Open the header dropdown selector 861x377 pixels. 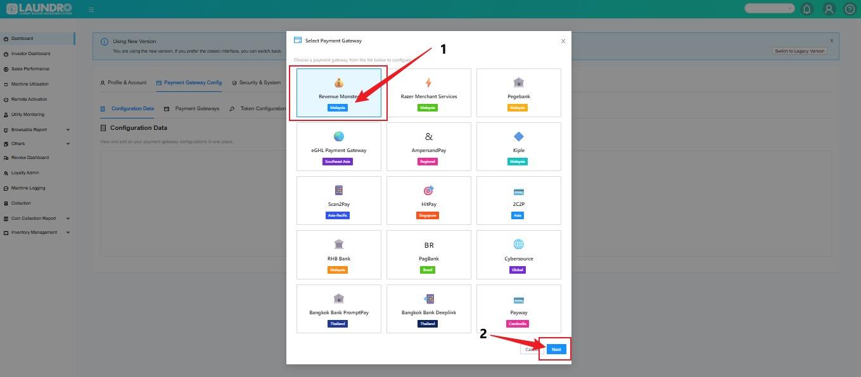tap(769, 8)
